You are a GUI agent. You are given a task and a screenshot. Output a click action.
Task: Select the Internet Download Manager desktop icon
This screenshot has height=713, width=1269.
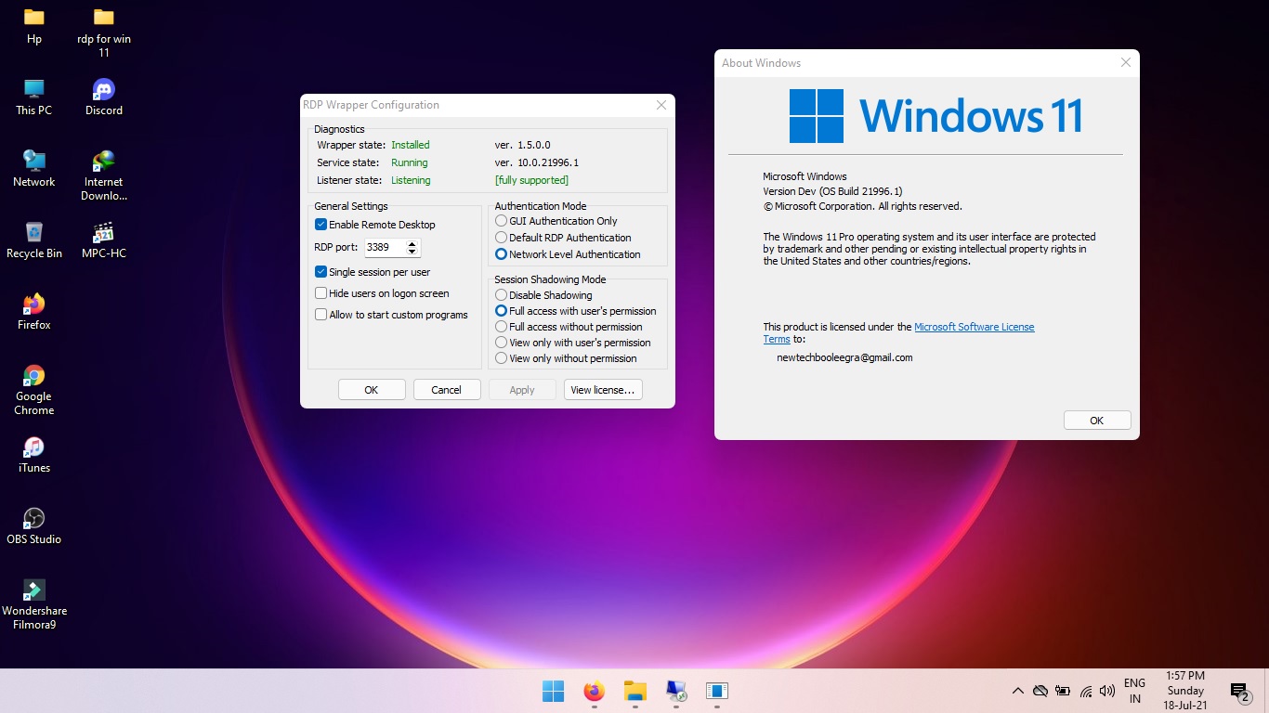(104, 175)
